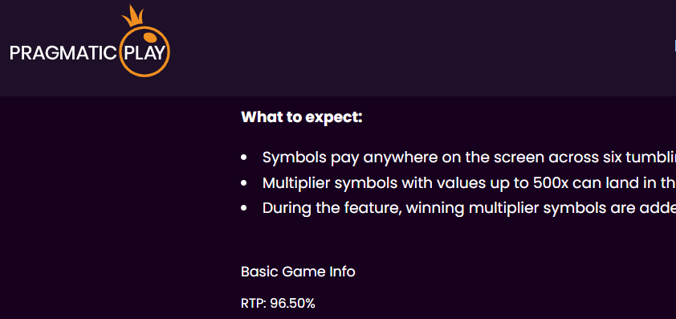Click the word 'tumbling' in first bullet

click(649, 158)
